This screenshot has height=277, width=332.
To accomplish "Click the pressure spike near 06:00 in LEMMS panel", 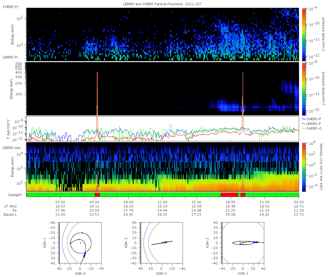I will [x=97, y=93].
